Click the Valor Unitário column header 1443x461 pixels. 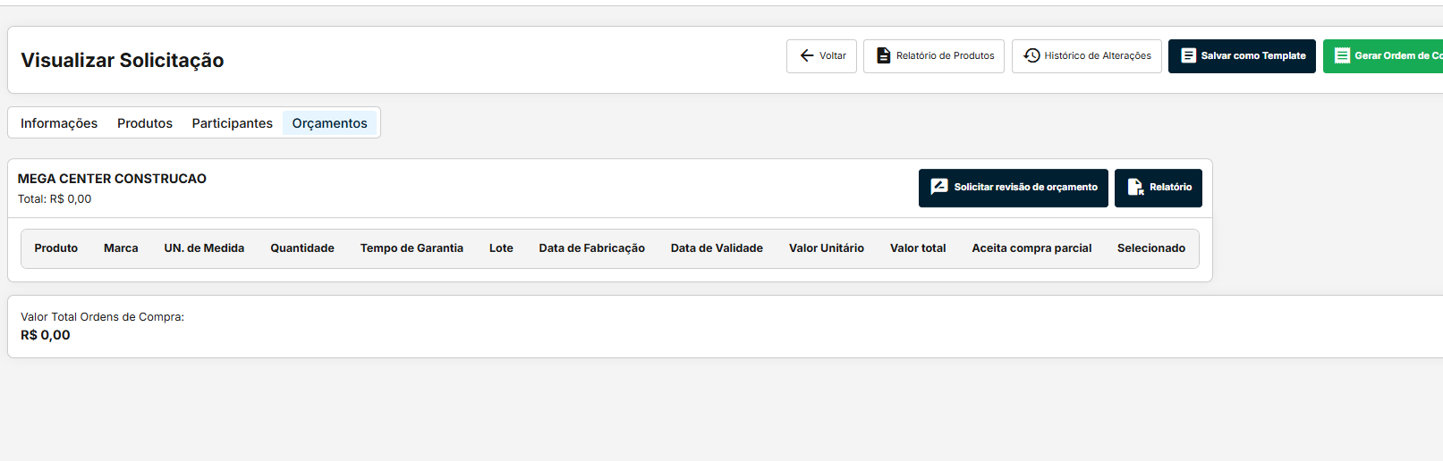pos(826,248)
